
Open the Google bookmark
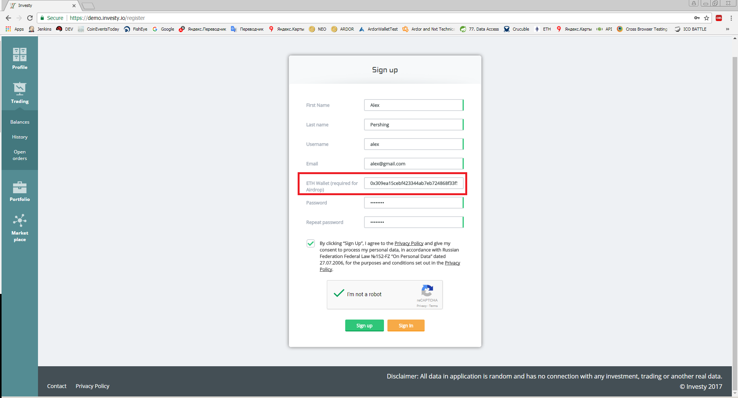pyautogui.click(x=163, y=29)
